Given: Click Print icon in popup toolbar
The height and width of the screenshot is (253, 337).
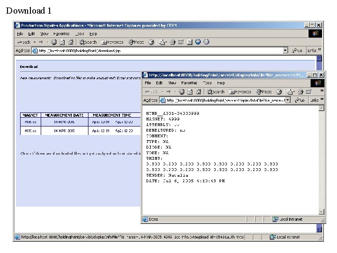Looking at the screenshot, I should click(300, 92).
